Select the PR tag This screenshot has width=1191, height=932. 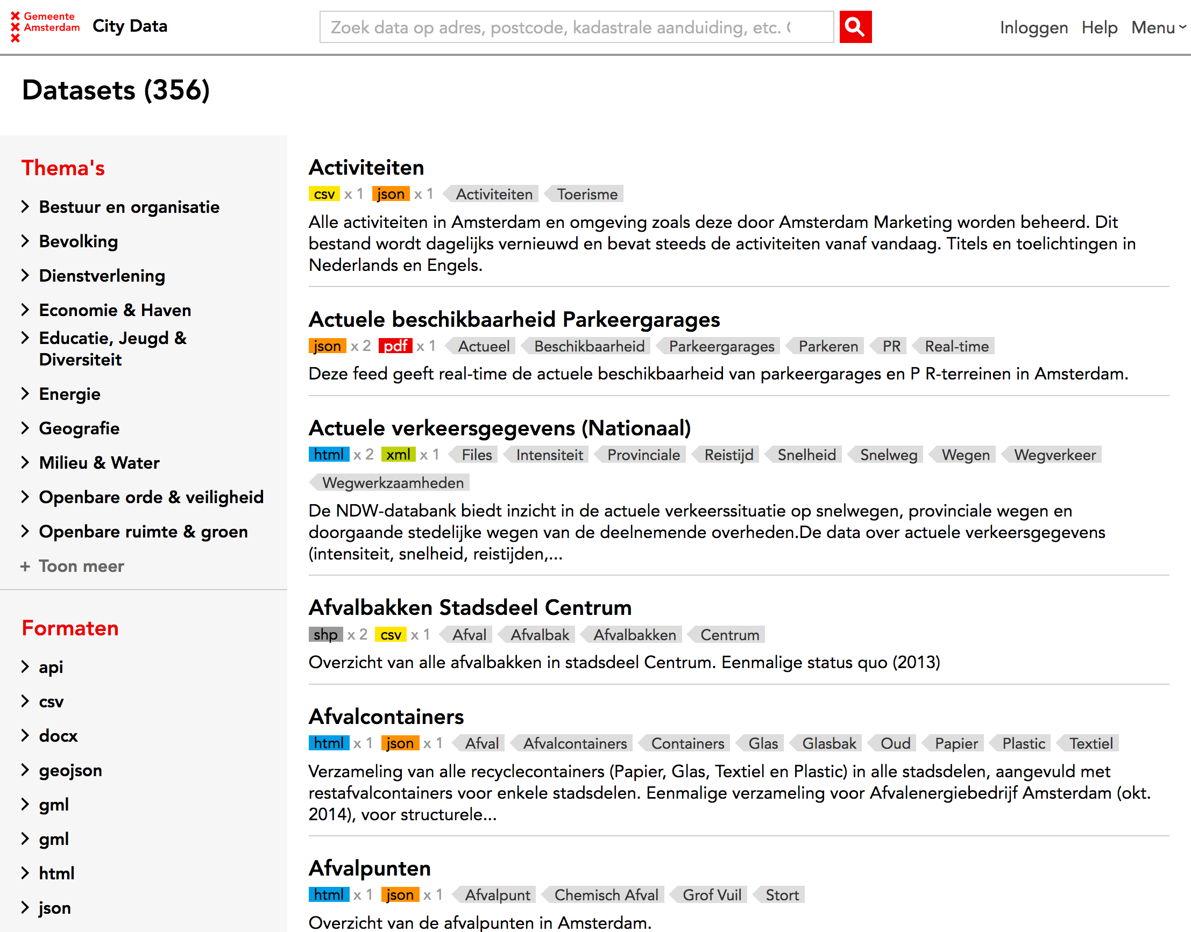[x=888, y=346]
